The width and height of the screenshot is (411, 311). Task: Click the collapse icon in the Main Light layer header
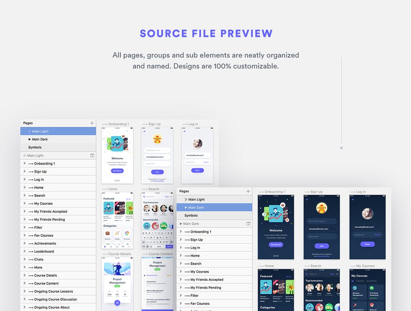click(92, 155)
